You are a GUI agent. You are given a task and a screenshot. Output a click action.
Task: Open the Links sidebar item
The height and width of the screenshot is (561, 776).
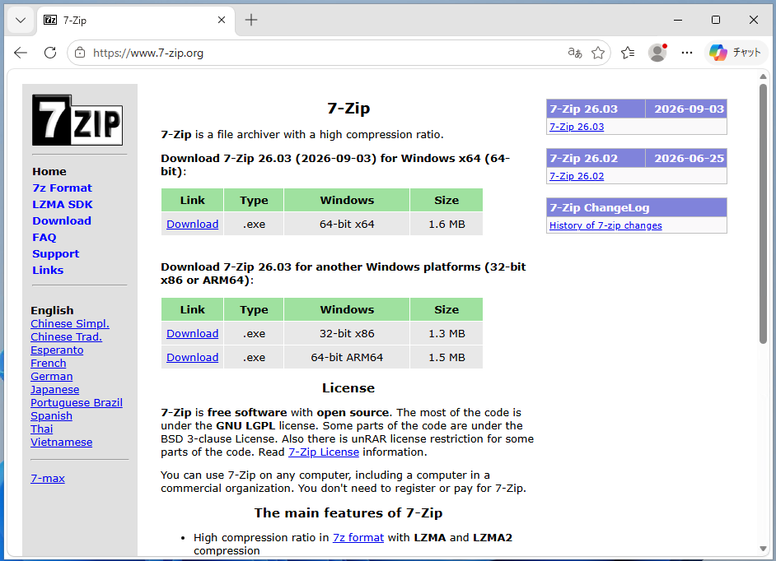coord(48,271)
